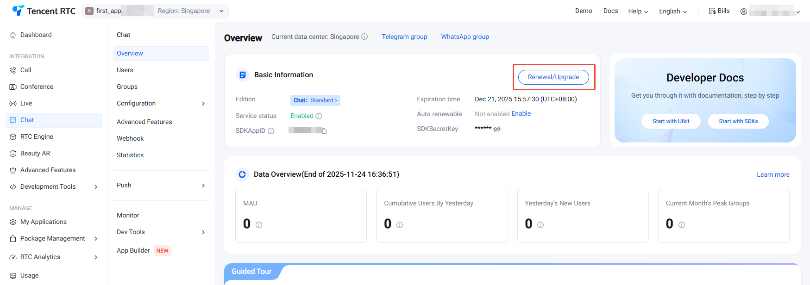The width and height of the screenshot is (810, 285).
Task: Click the MAU info icon
Action: coord(259,225)
